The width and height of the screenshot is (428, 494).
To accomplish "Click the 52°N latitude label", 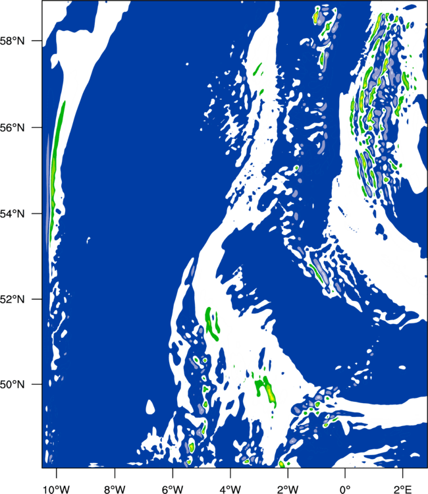I will [12, 299].
